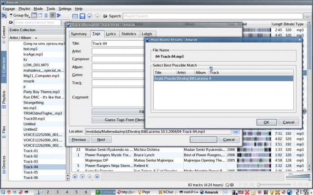Screen dimensions: 313x195
Task: Click Cancel in MusicBrainz Results dialog
Action: [x=289, y=122]
